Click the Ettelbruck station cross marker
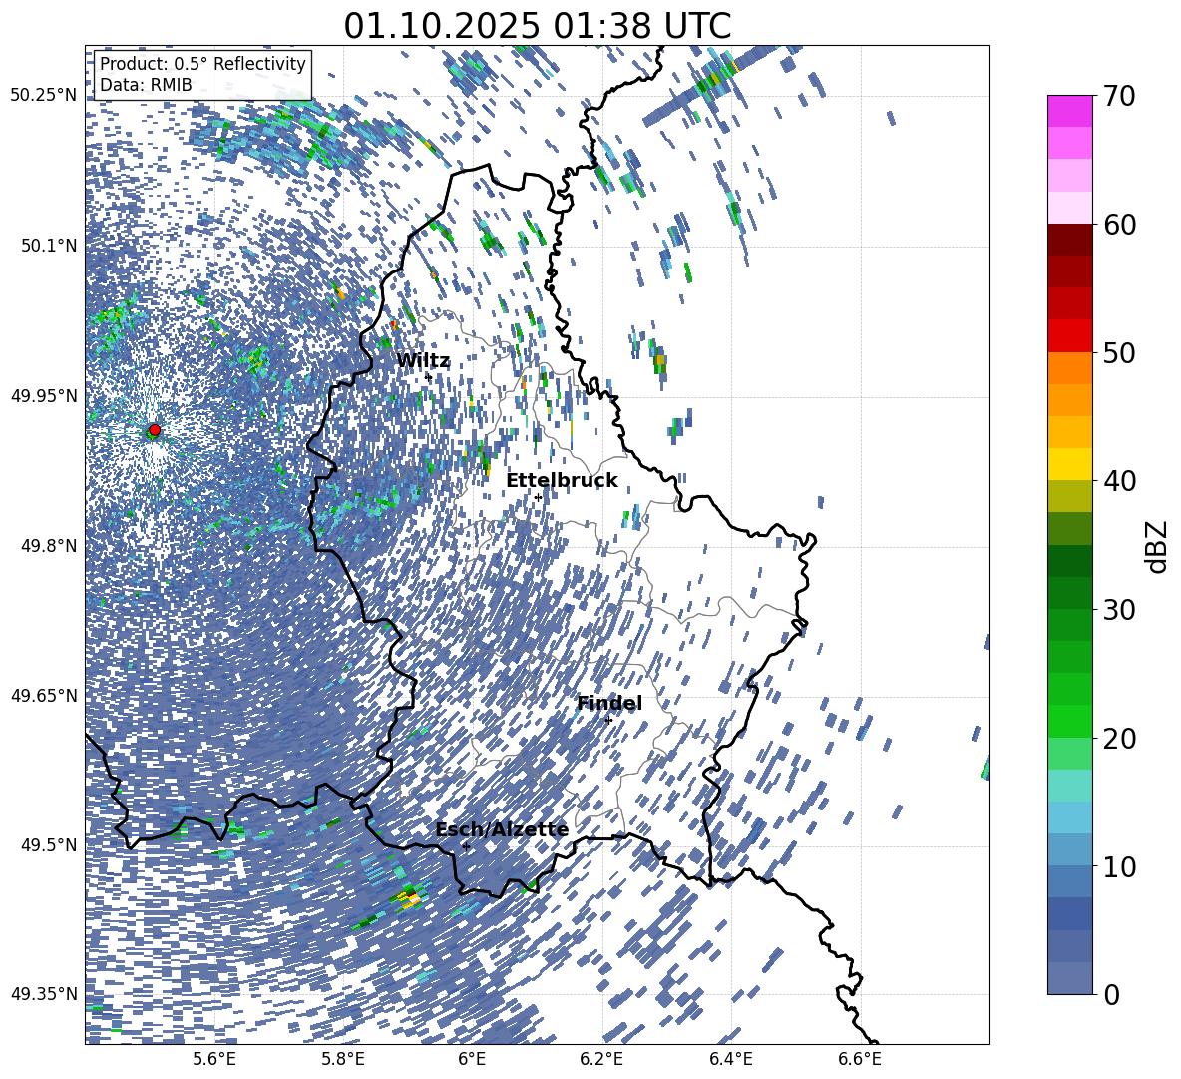This screenshot has height=1079, width=1181. click(538, 497)
